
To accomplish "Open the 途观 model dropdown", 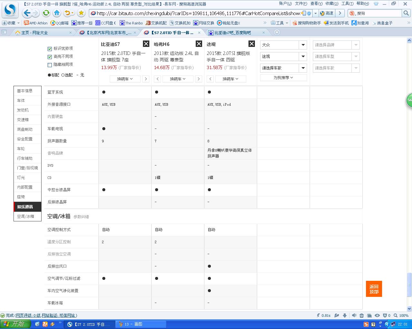I will click(284, 57).
